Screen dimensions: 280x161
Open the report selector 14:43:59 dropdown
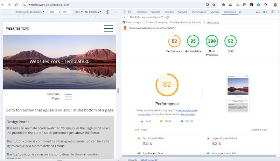click(146, 17)
